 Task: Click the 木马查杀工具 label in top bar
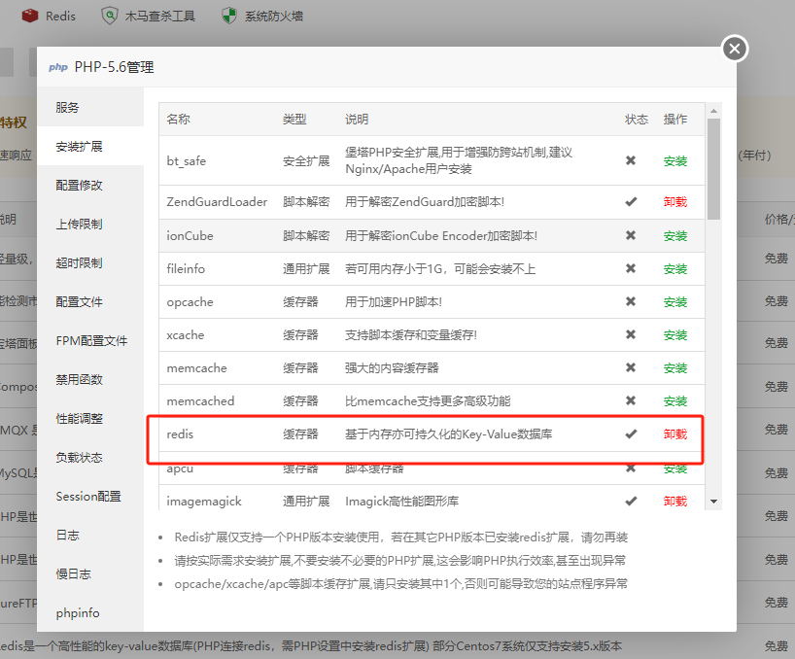pos(160,17)
